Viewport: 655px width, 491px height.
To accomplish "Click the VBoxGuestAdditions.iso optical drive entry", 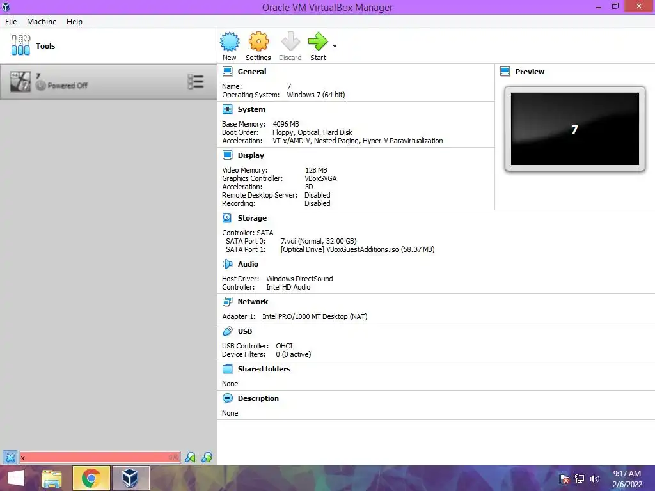I will [x=358, y=249].
